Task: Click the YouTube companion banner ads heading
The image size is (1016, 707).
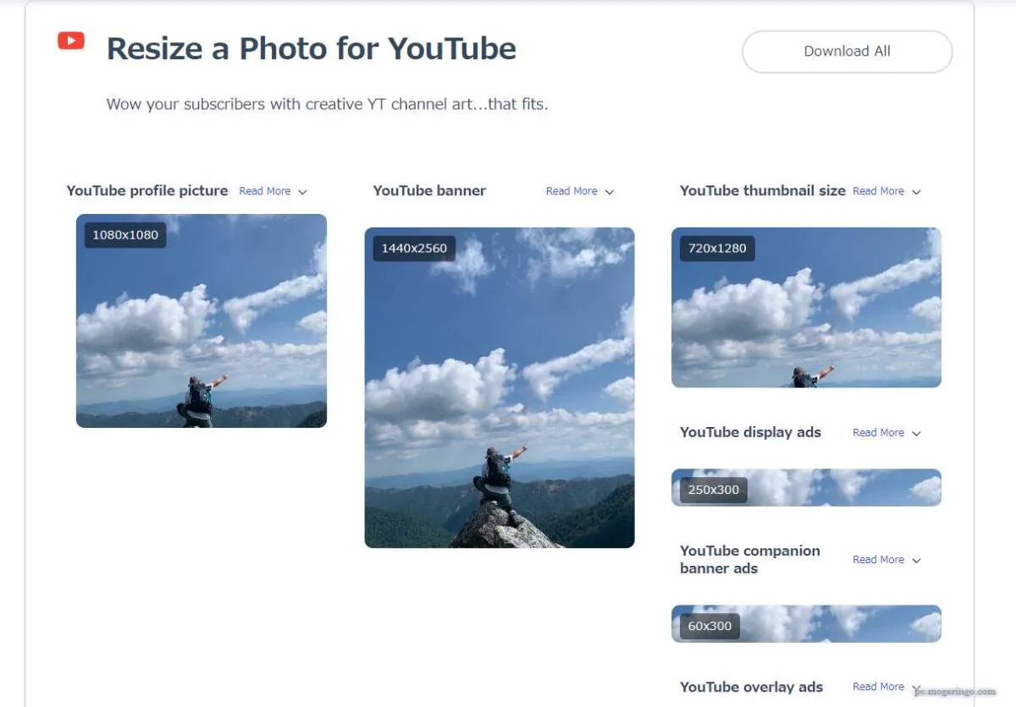Action: pyautogui.click(x=750, y=559)
